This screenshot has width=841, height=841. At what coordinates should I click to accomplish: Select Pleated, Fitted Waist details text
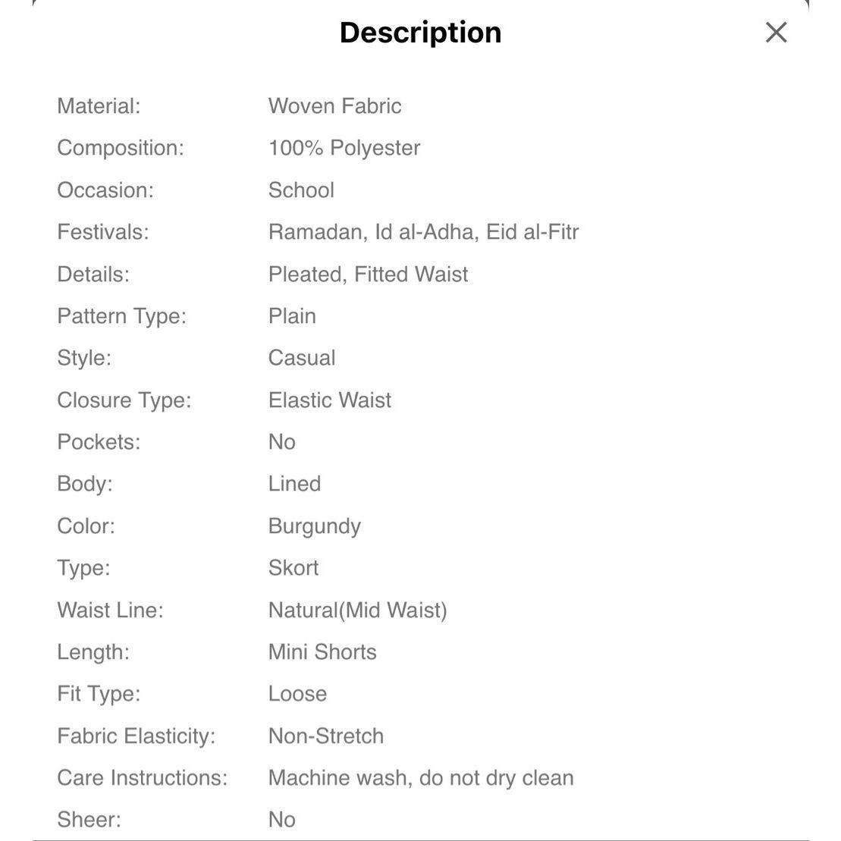(369, 274)
